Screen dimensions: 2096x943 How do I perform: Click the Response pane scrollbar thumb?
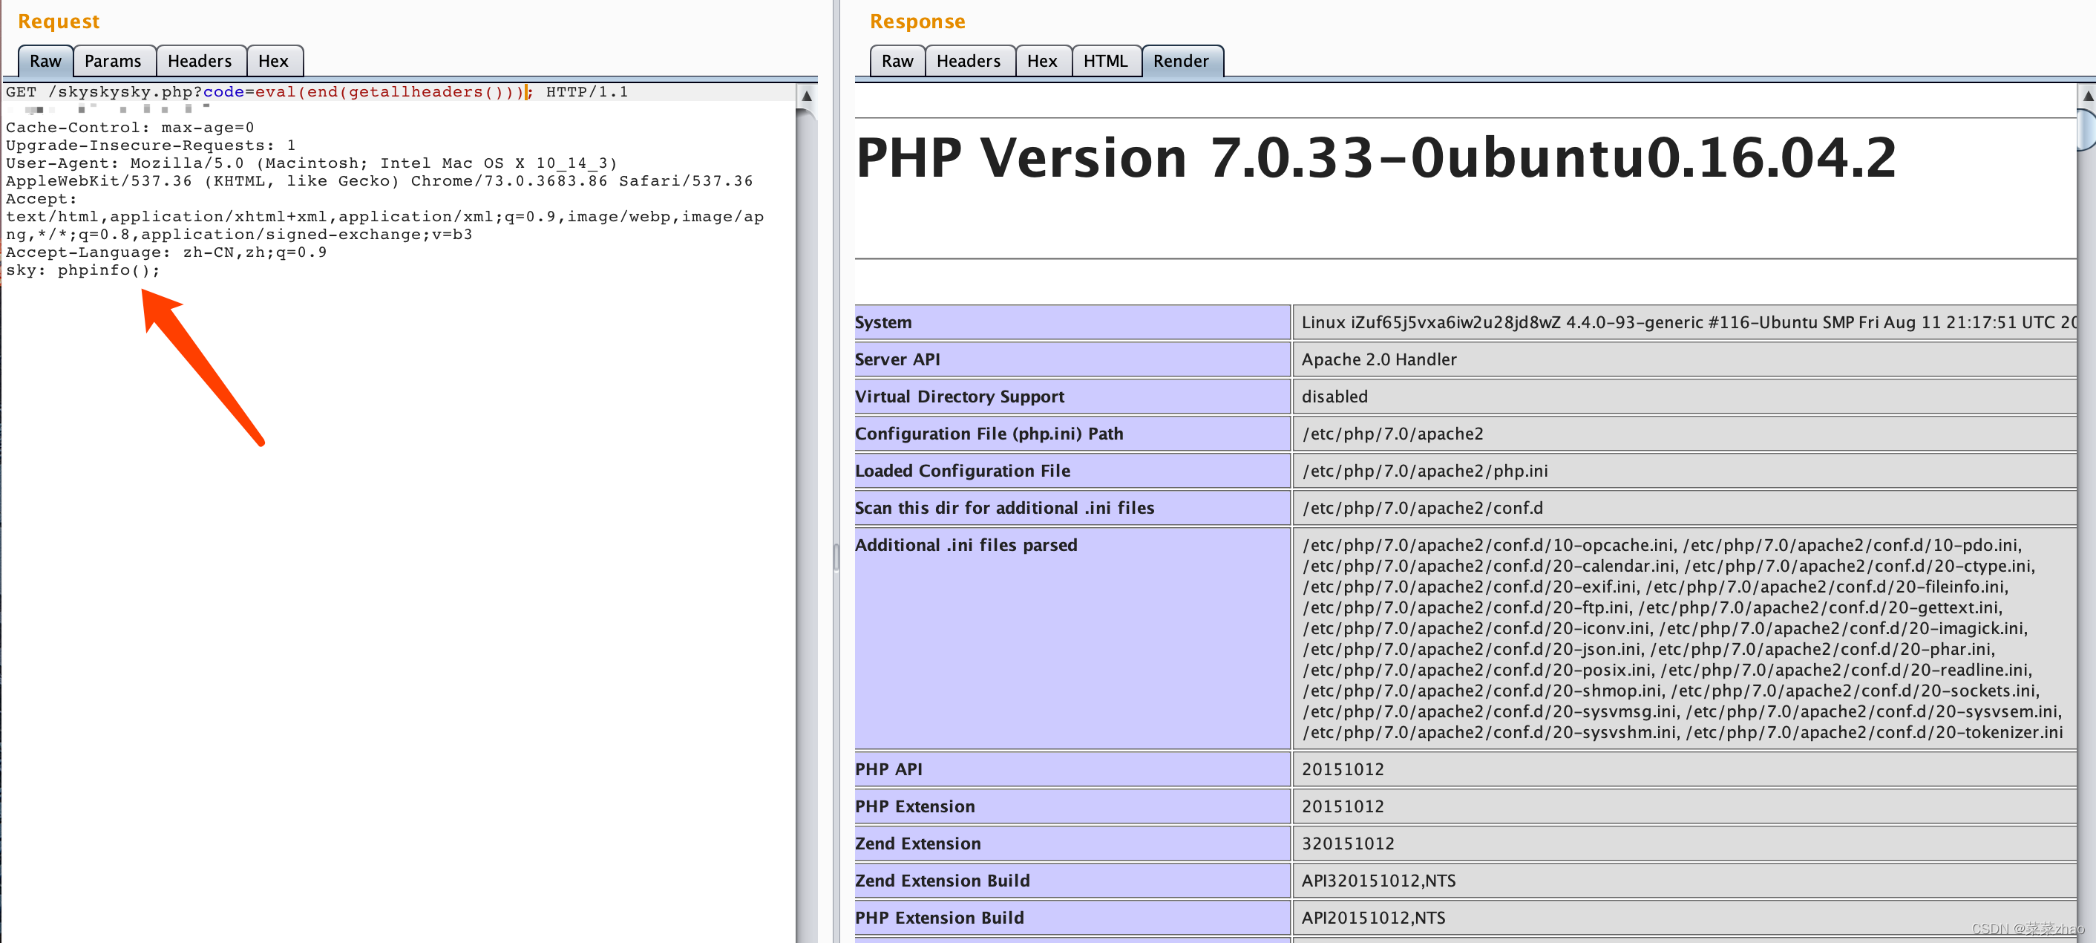tap(2087, 130)
